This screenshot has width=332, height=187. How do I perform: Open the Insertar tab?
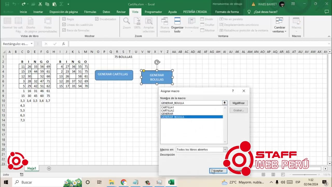click(38, 12)
